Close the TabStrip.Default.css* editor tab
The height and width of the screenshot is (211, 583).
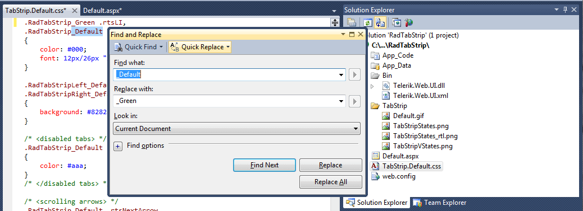(x=74, y=11)
